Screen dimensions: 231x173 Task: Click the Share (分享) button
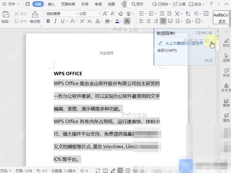pyautogui.click(x=179, y=4)
